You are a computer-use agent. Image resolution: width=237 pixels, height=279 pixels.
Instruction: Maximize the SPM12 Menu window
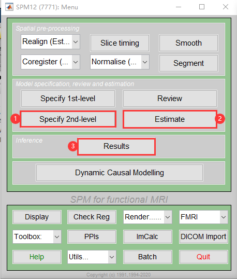(x=202, y=7)
